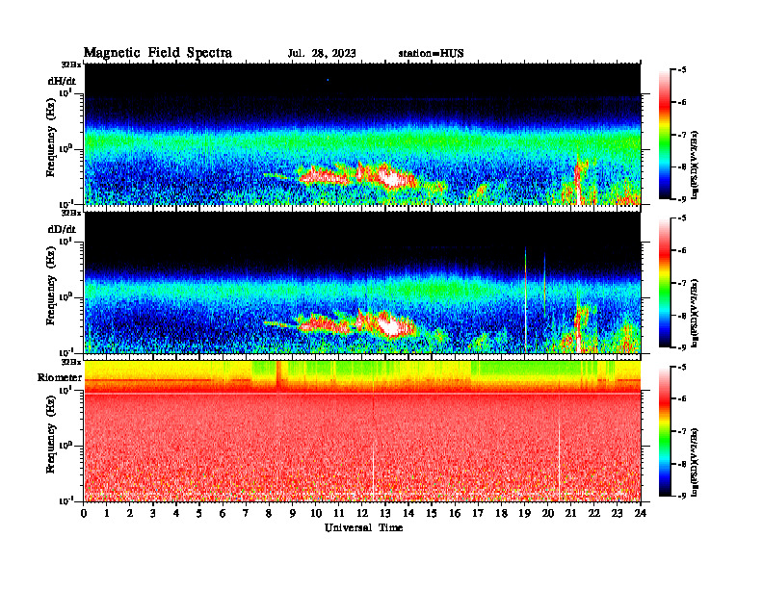This screenshot has height=589, width=763.
Task: Click hour "15" on the time axis
Action: pyautogui.click(x=432, y=514)
